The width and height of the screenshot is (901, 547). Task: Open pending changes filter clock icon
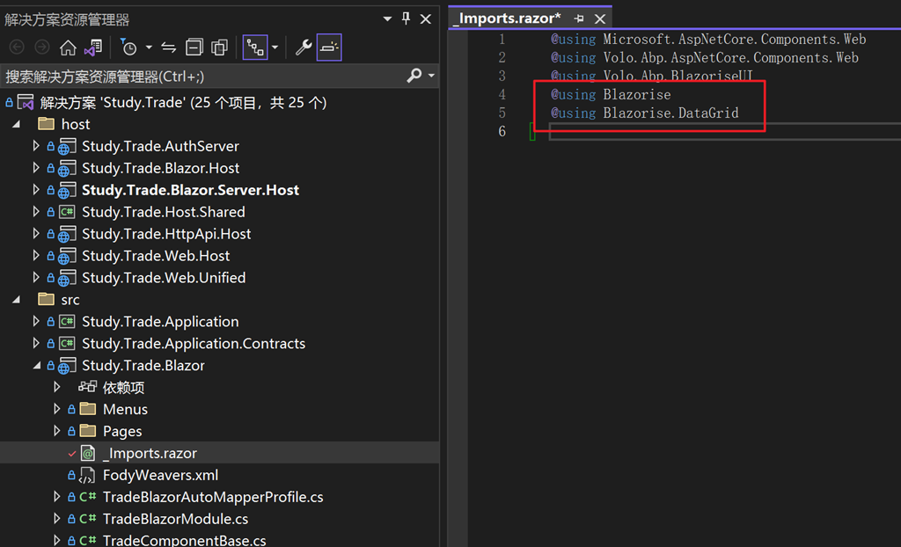coord(128,47)
